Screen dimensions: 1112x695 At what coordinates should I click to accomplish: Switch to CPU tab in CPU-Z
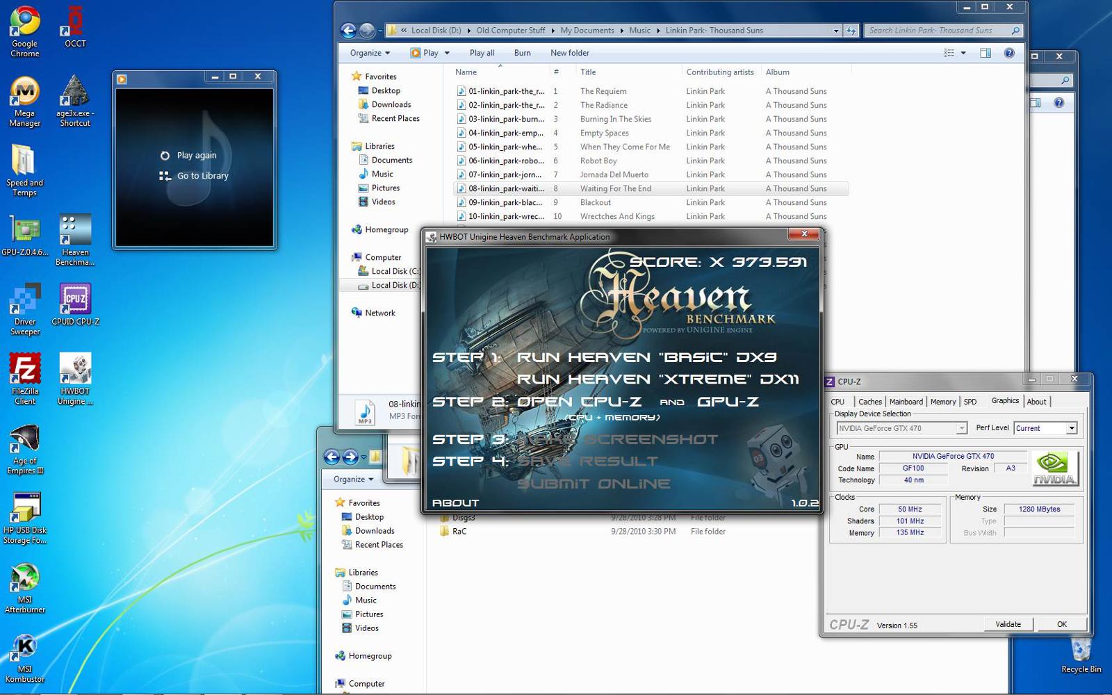(x=837, y=402)
